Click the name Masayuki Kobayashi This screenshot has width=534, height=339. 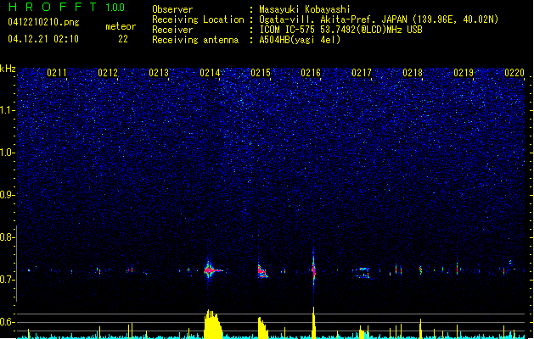click(x=305, y=9)
